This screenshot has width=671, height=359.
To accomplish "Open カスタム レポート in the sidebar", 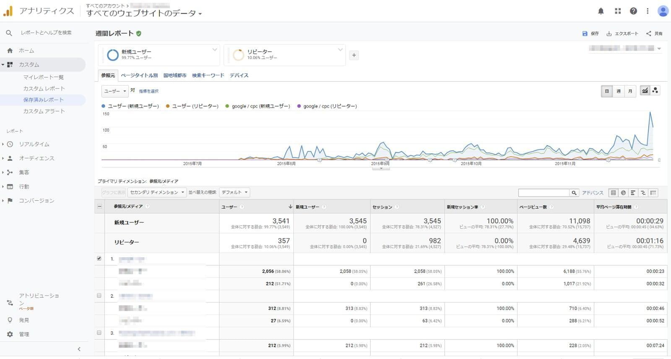I will coord(44,88).
